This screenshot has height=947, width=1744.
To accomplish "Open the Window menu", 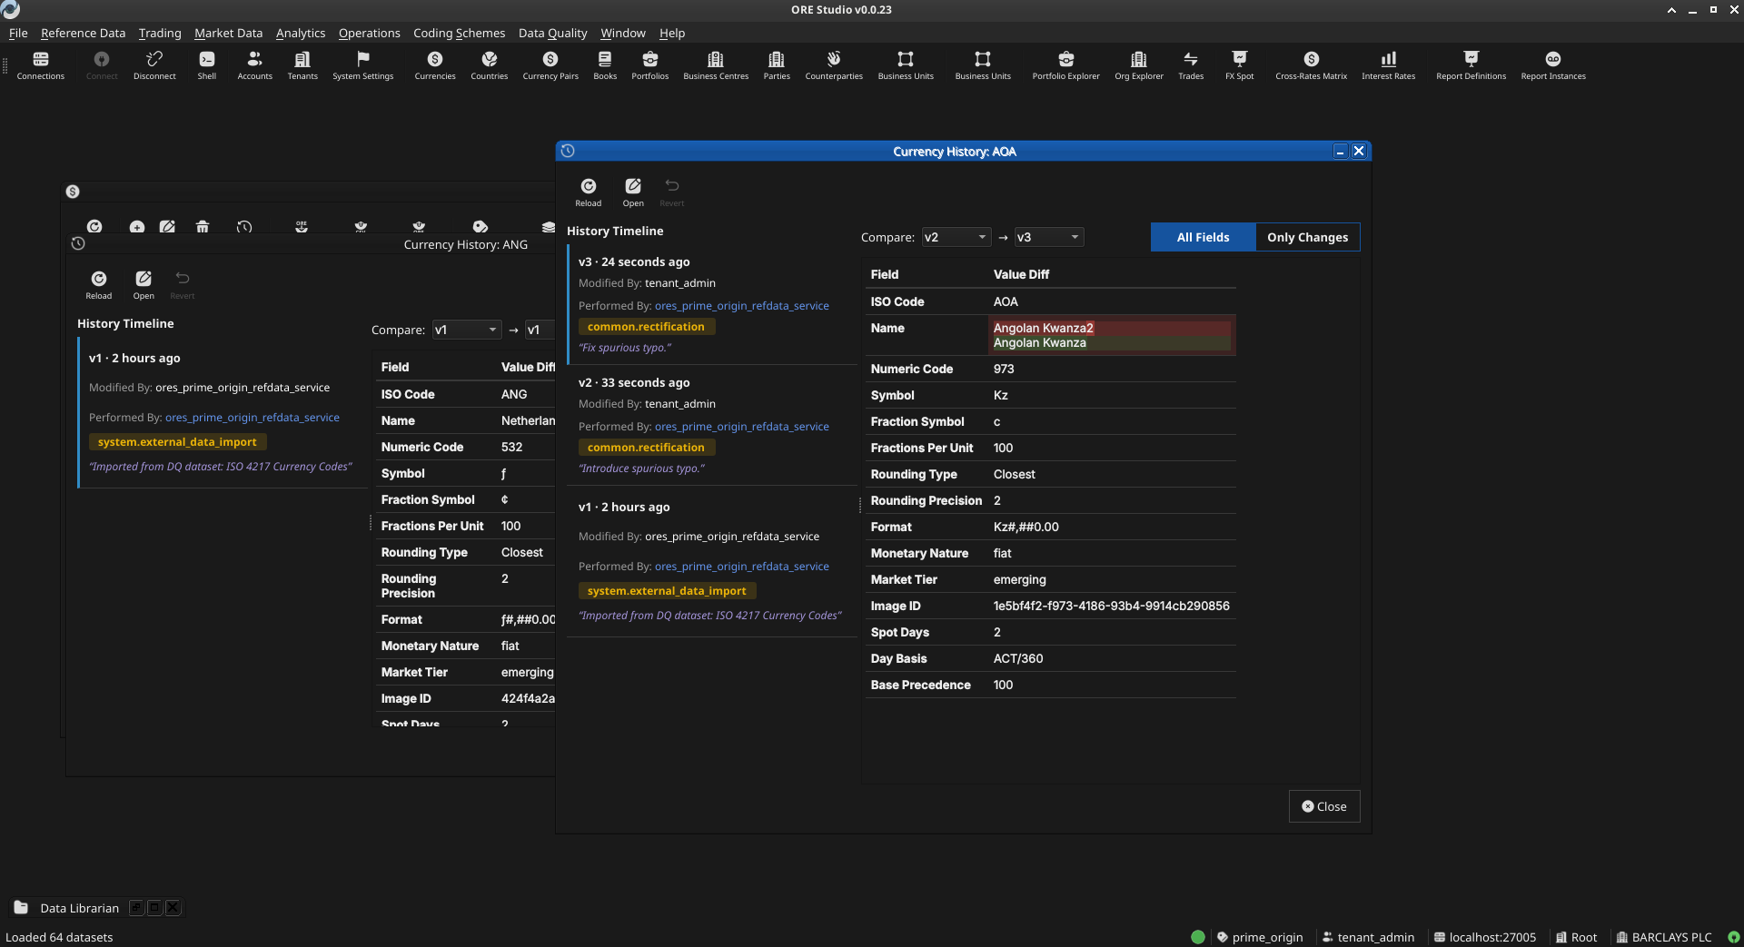I will [623, 33].
